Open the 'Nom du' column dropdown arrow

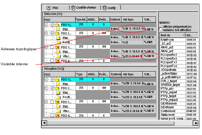[x=184, y=35]
